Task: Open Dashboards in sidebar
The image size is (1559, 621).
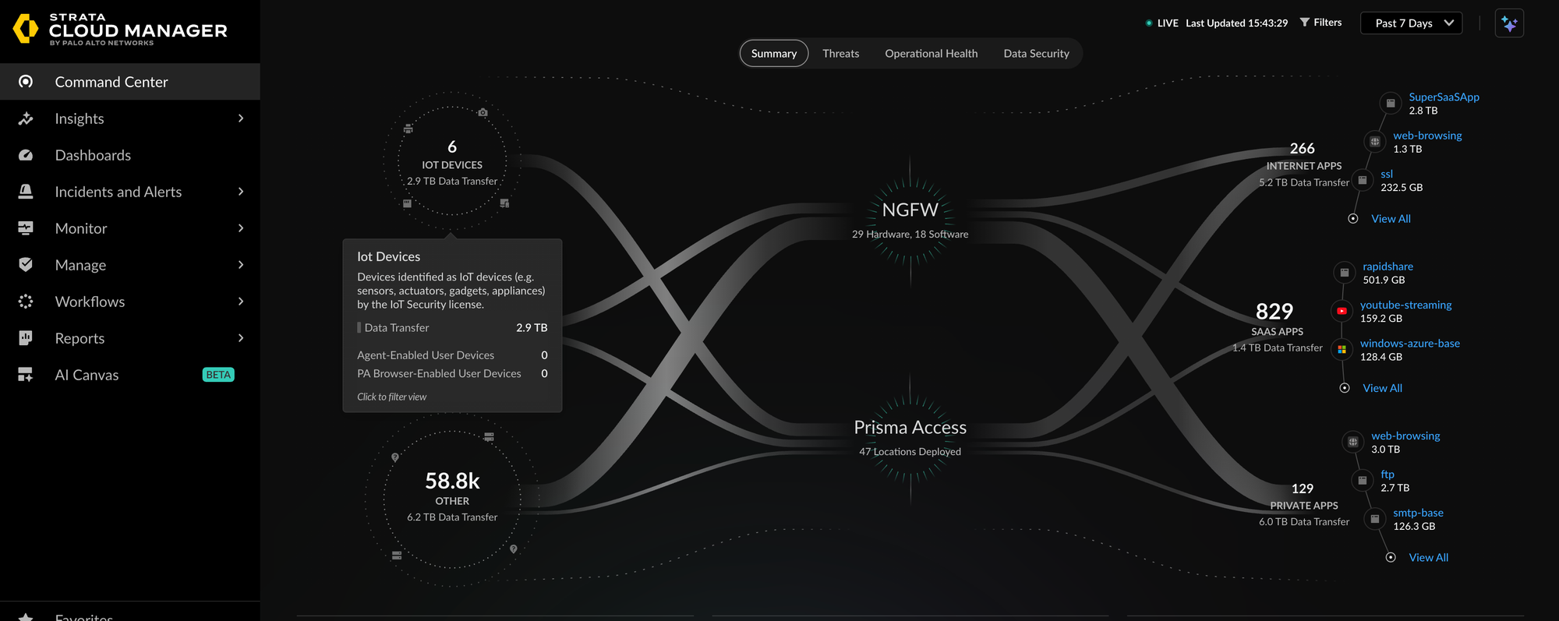Action: [x=130, y=155]
